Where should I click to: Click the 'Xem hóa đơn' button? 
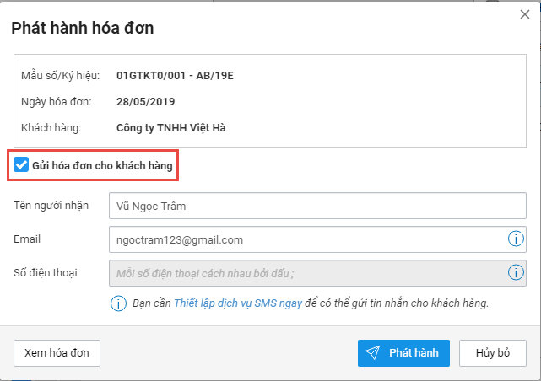[x=57, y=353]
